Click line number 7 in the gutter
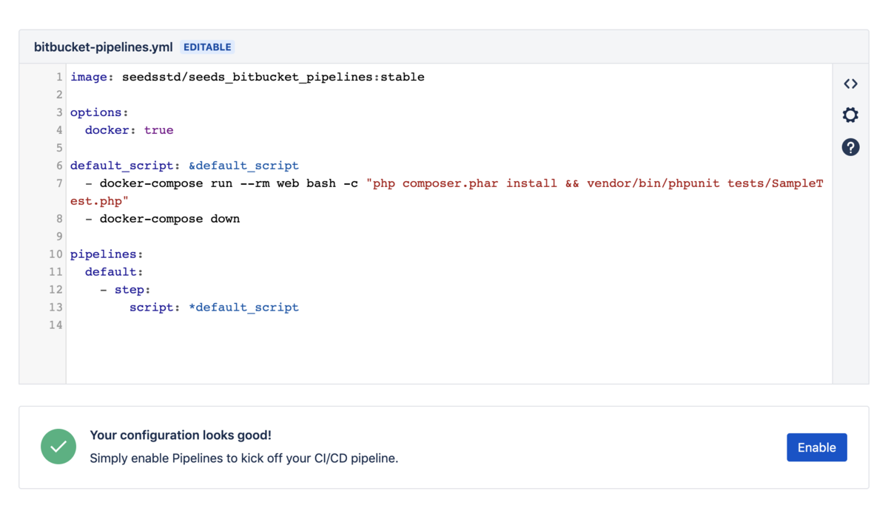 [x=58, y=183]
